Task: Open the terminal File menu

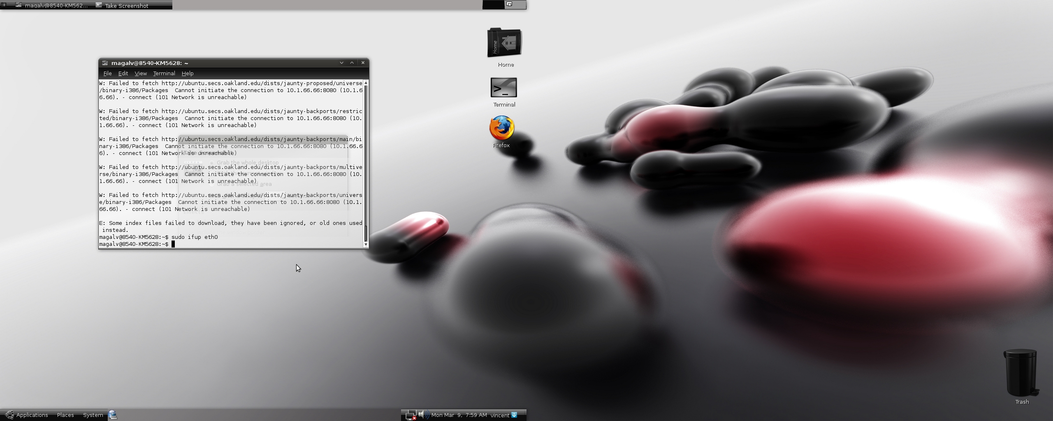Action: click(x=107, y=74)
